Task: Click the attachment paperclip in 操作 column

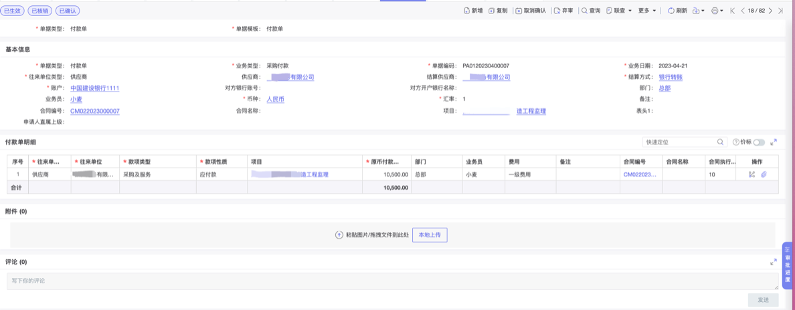Action: click(764, 174)
